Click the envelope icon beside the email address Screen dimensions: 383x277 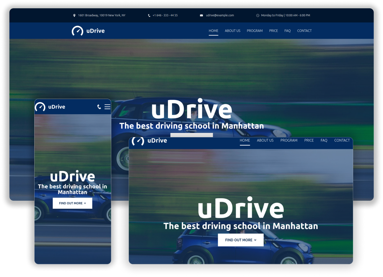(x=201, y=15)
